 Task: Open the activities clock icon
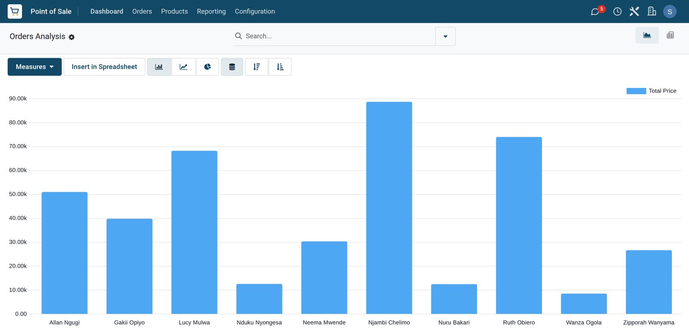coord(617,12)
